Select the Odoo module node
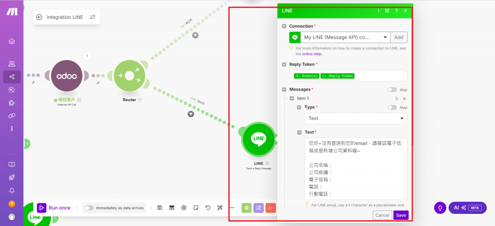This screenshot has height=226, width=495. pos(66,76)
